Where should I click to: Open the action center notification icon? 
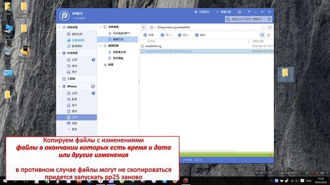[x=302, y=180]
